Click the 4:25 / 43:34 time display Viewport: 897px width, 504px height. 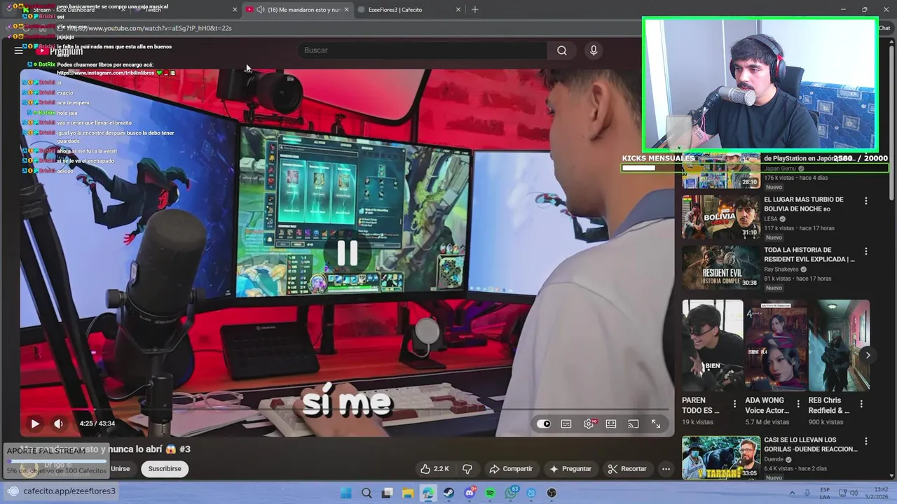(x=97, y=423)
